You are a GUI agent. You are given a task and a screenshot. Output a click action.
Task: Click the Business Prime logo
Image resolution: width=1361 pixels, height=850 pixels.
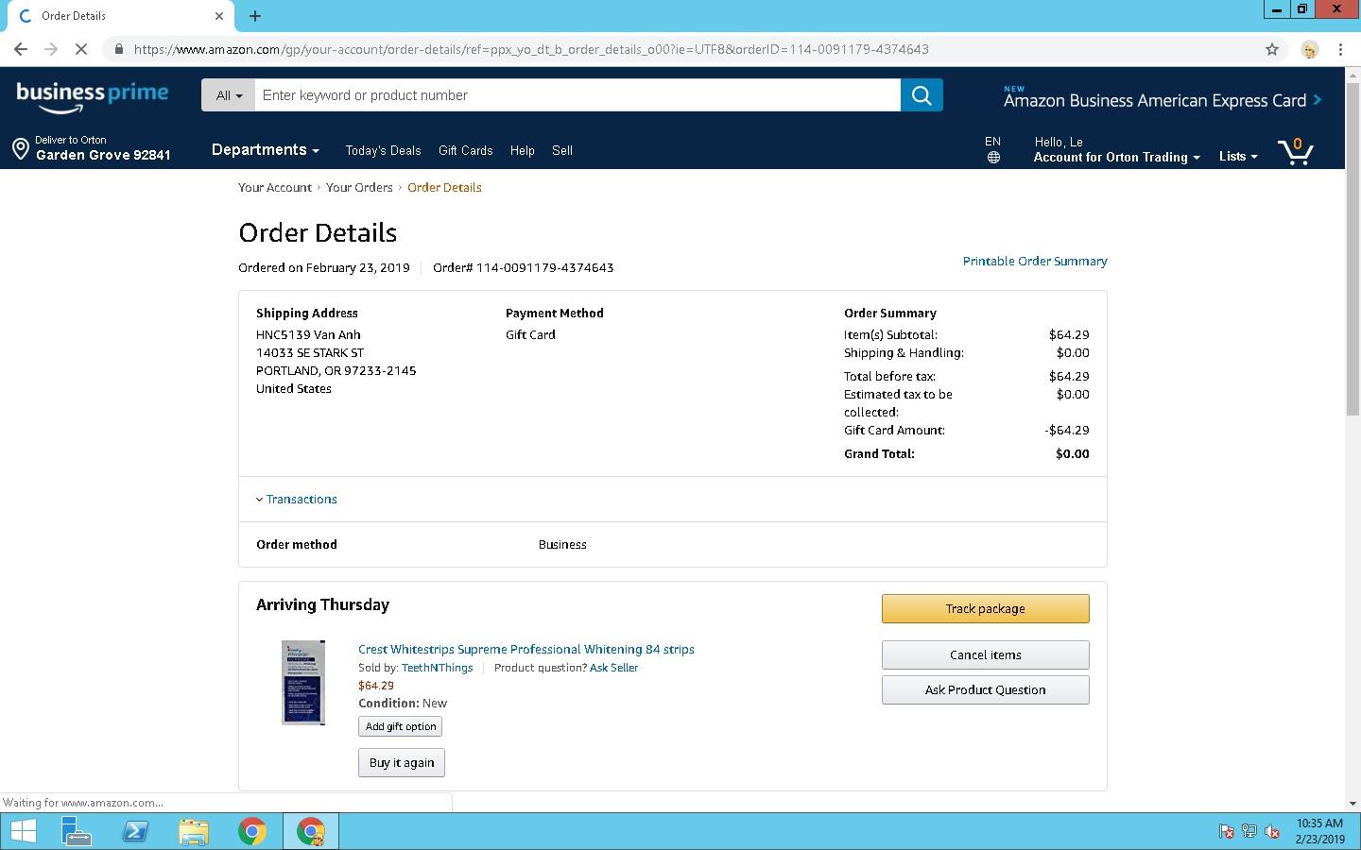[93, 95]
